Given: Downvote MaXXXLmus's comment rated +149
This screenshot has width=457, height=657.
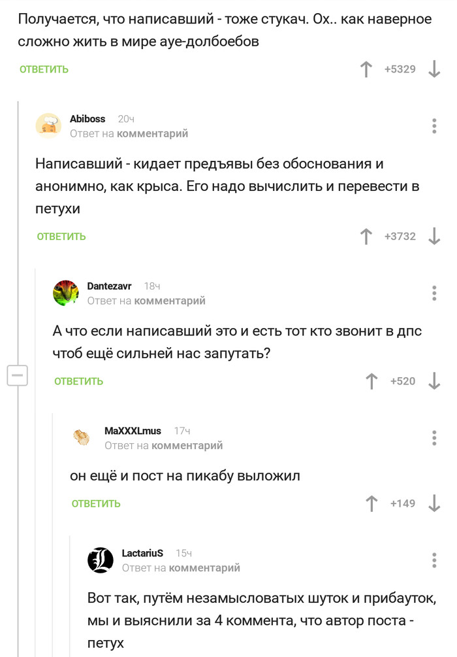Looking at the screenshot, I should pyautogui.click(x=434, y=503).
